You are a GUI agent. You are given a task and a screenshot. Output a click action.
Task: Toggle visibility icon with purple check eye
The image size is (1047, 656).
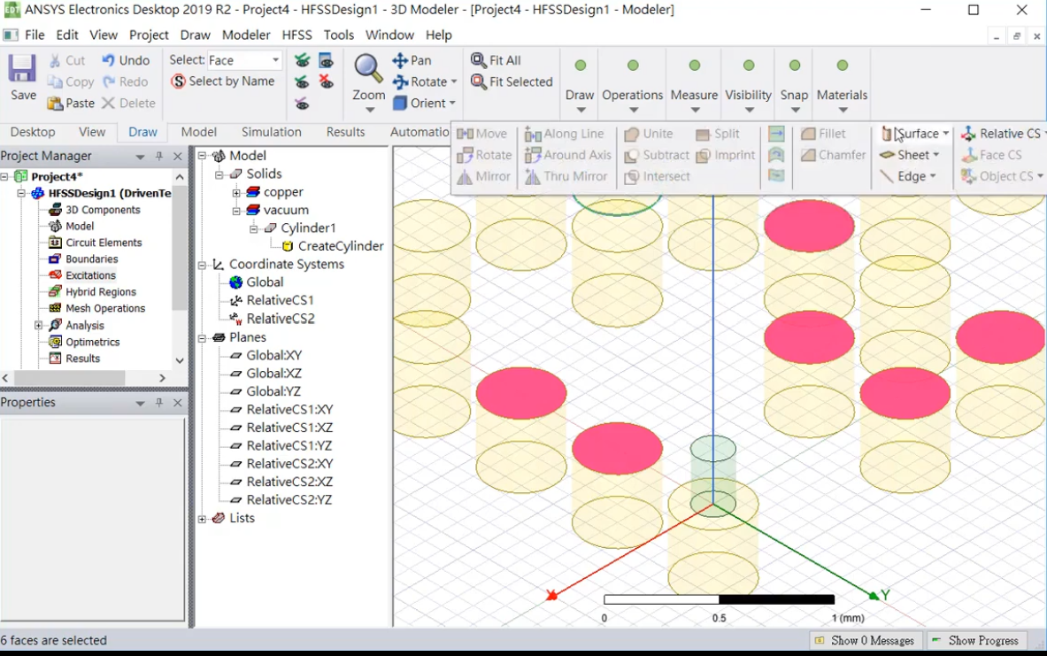303,104
